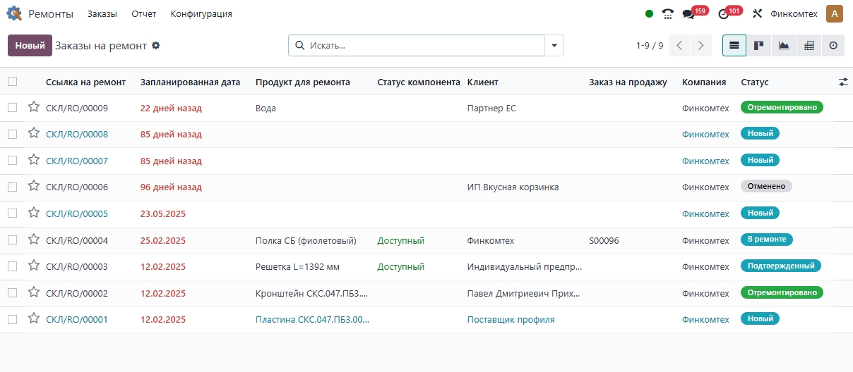The height and width of the screenshot is (372, 853).
Task: Switch to Graph view
Action: tap(784, 45)
